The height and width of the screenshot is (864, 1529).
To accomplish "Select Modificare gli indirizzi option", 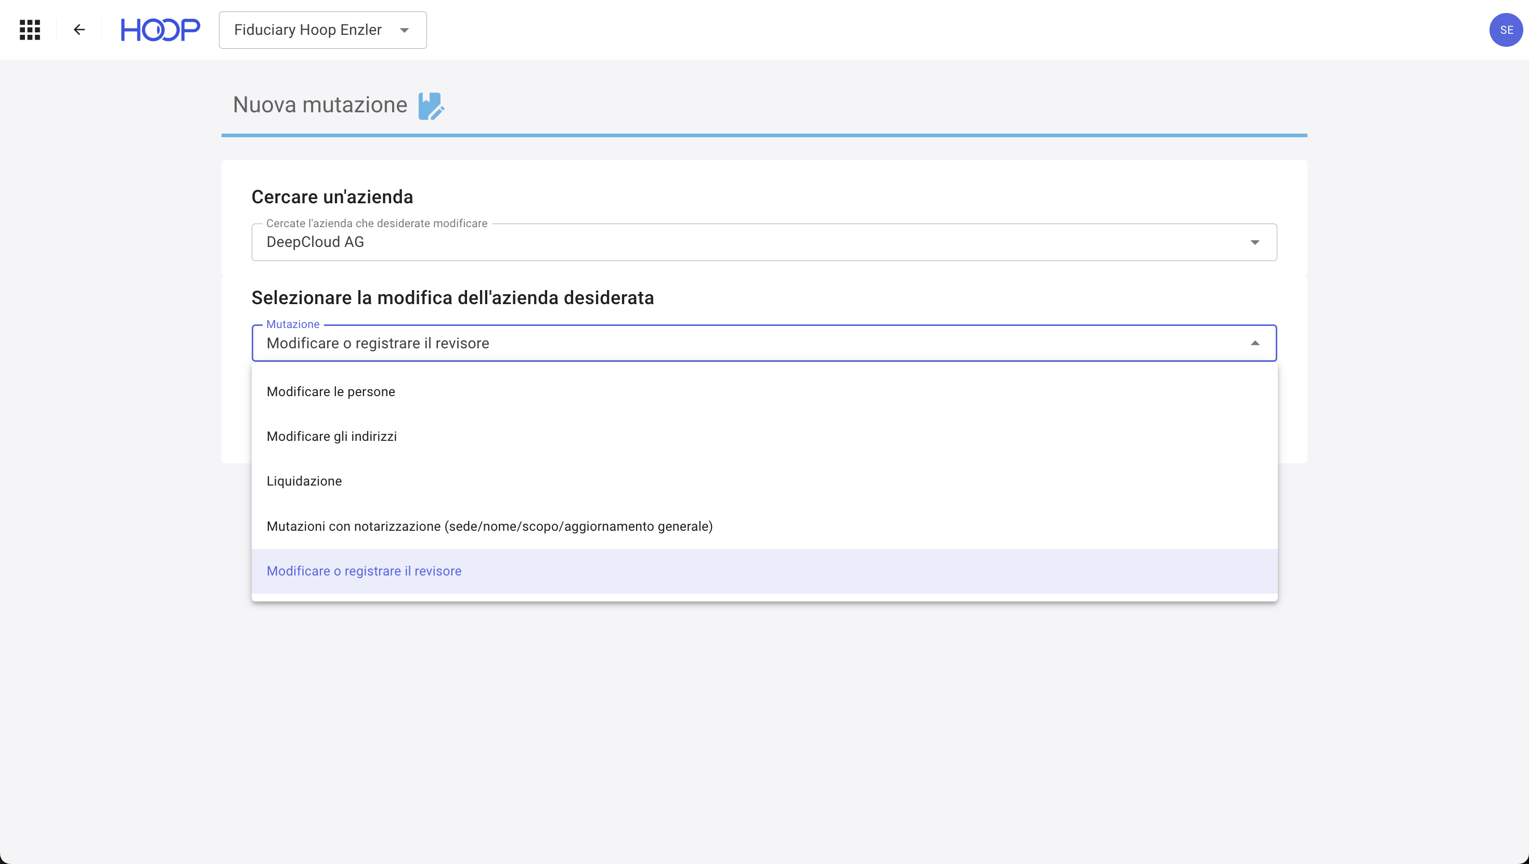I will (332, 436).
